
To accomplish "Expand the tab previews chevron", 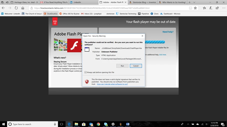I will click(x=194, y=2).
